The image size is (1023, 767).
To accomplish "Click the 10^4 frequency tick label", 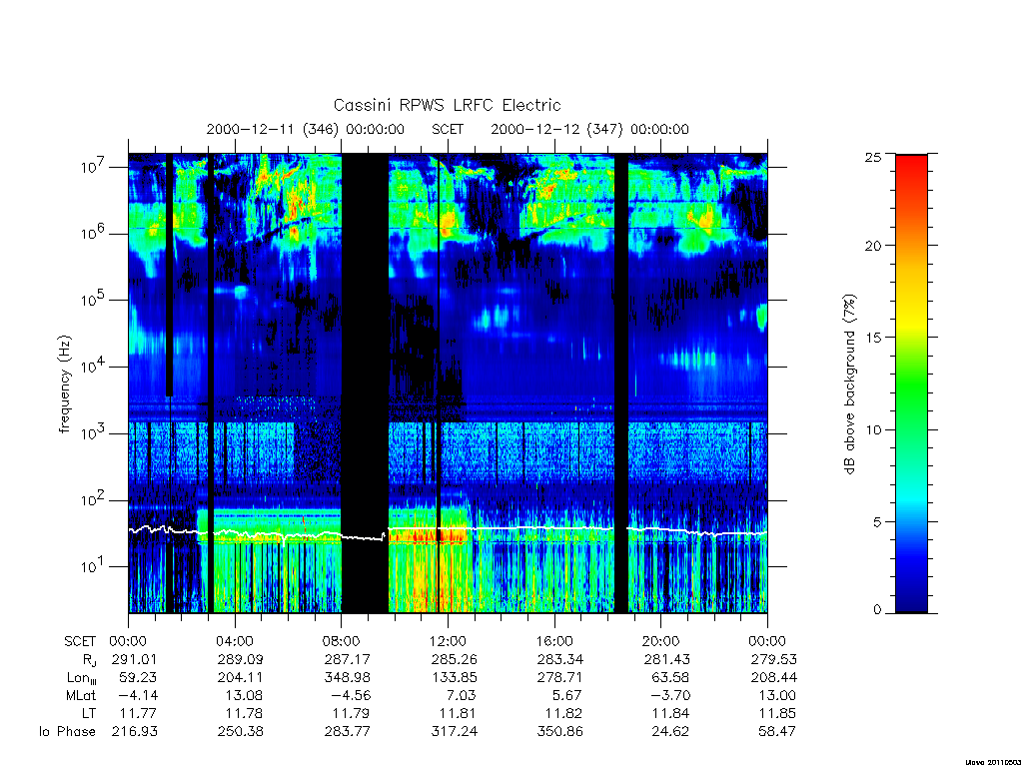I will [x=93, y=368].
